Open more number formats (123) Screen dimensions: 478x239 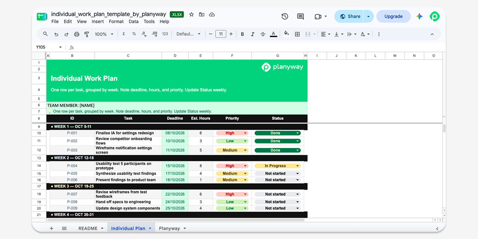click(165, 34)
